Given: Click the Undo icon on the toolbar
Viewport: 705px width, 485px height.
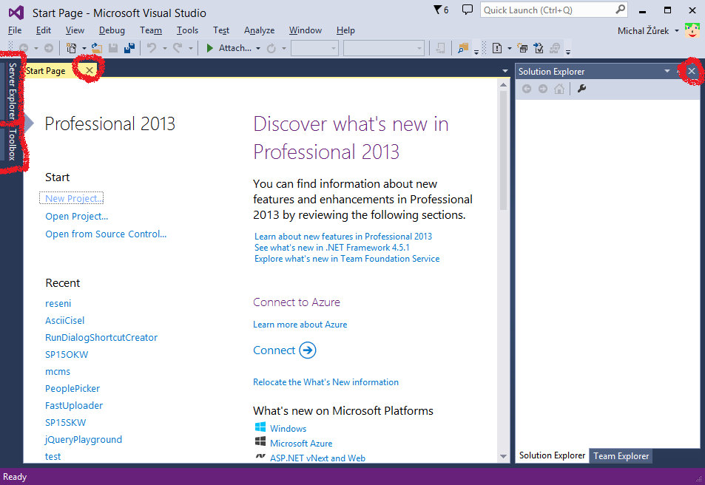Looking at the screenshot, I should tap(151, 50).
